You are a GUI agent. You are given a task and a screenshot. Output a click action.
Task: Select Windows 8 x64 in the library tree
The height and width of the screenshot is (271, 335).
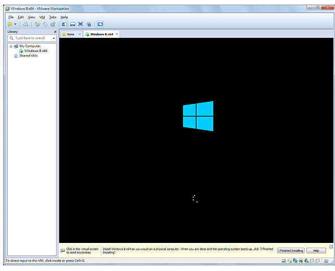tap(35, 51)
